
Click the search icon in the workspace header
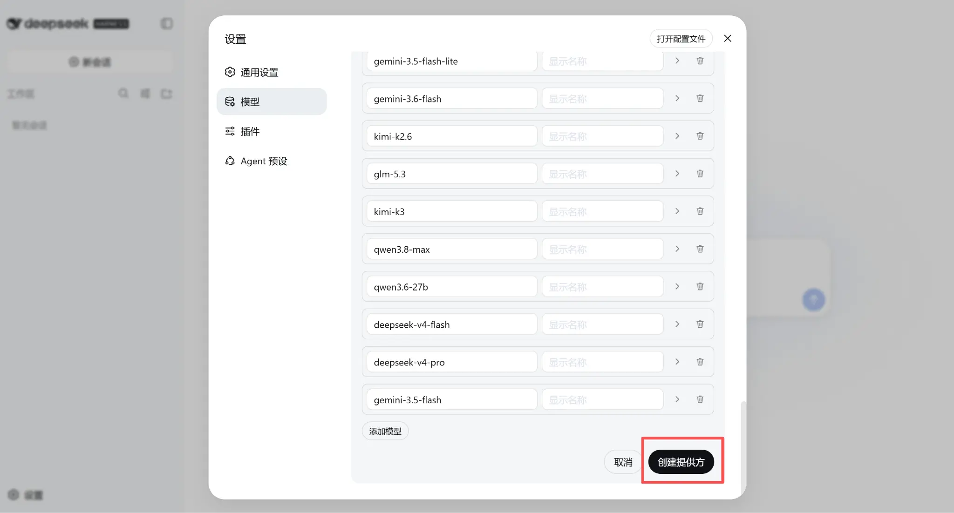123,94
